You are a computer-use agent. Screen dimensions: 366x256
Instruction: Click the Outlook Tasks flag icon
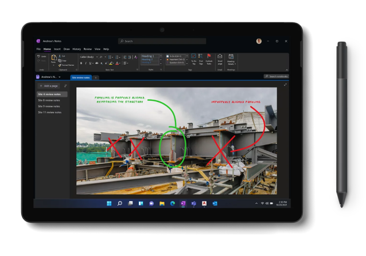(x=209, y=58)
